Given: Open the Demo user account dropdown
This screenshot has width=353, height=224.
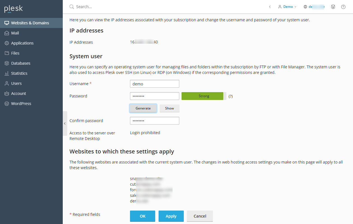Looking at the screenshot, I should [x=287, y=6].
